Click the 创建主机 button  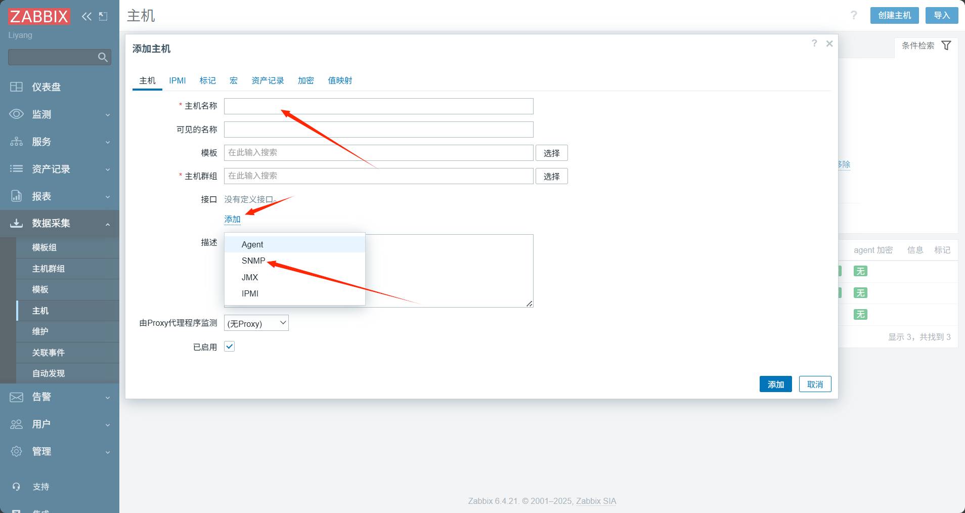point(895,15)
